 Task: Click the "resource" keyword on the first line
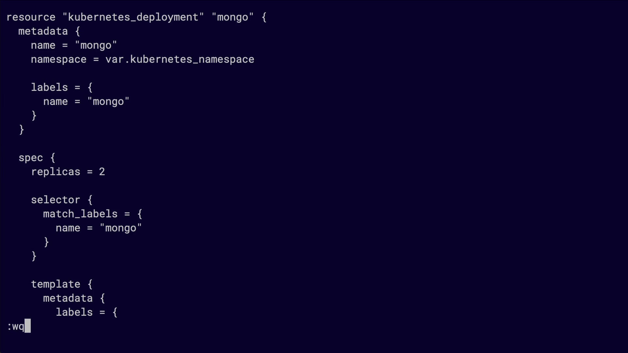tap(31, 17)
